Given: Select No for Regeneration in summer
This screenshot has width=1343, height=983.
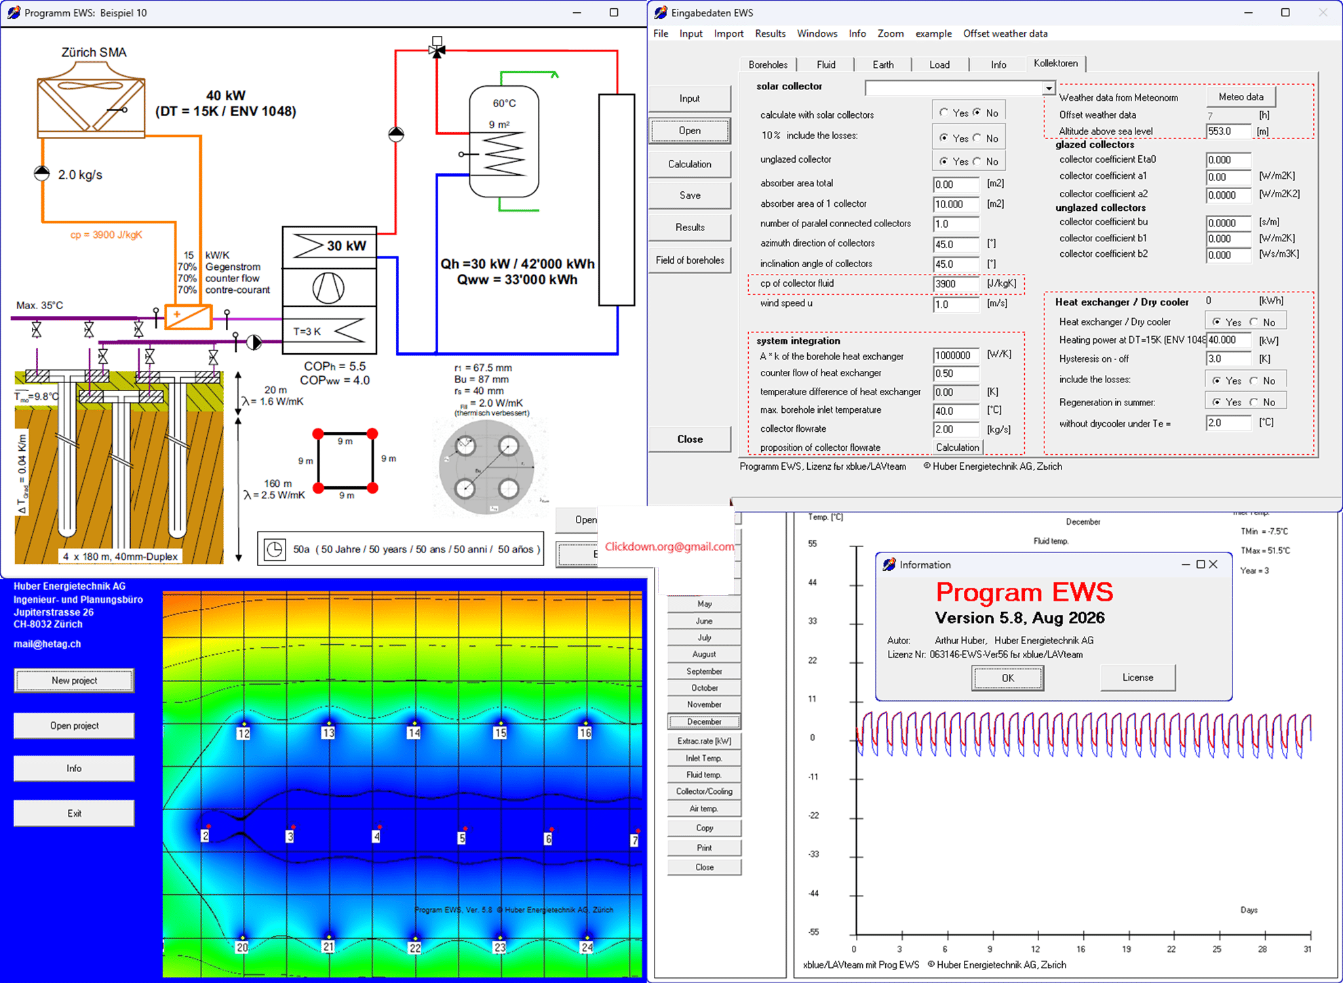Looking at the screenshot, I should [x=1254, y=402].
